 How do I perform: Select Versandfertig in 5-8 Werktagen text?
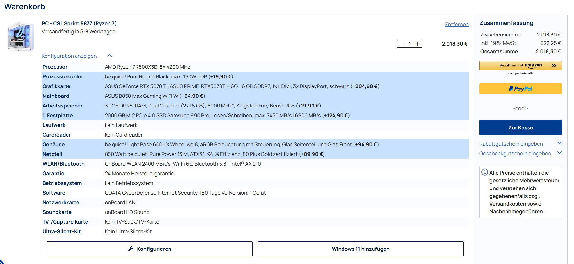click(78, 31)
